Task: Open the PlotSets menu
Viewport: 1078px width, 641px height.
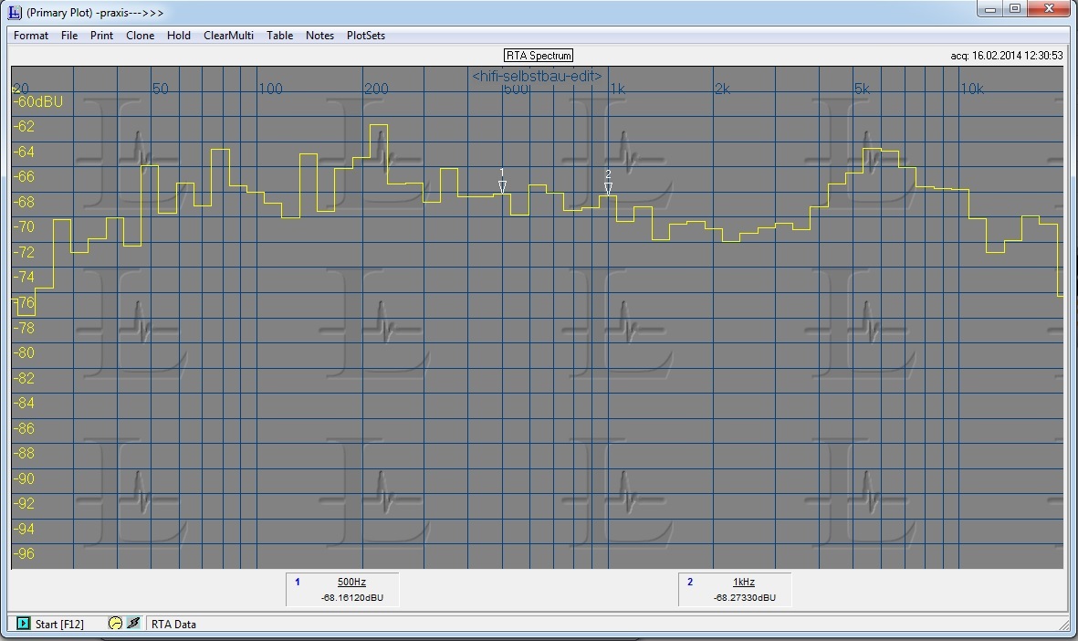Action: coord(366,36)
